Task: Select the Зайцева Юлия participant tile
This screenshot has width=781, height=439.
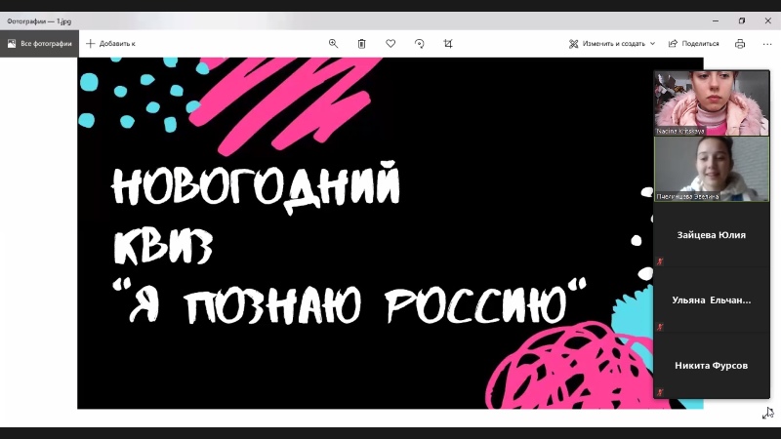Action: point(712,235)
